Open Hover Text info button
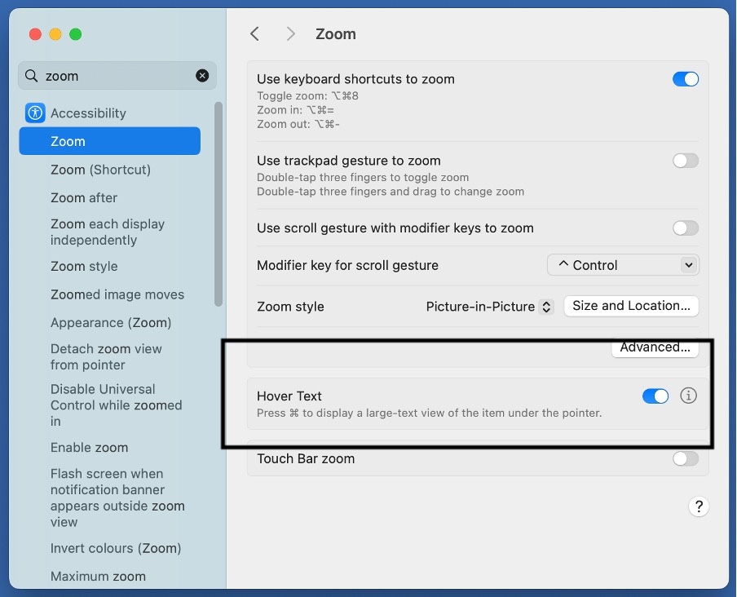737x597 pixels. coord(689,396)
